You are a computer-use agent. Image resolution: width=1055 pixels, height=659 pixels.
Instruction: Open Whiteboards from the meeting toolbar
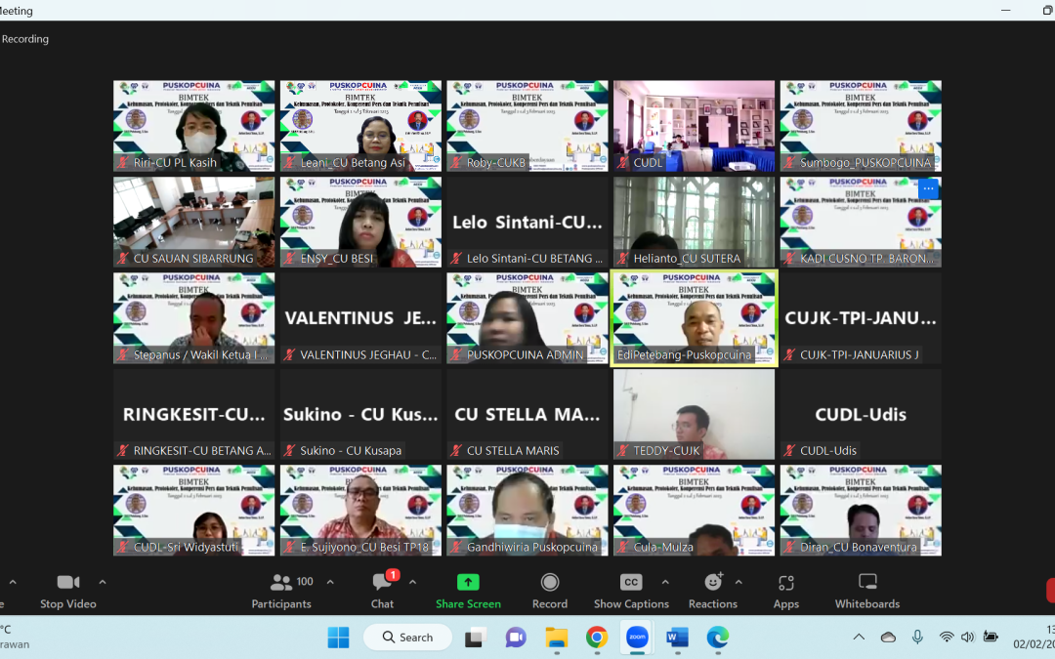coord(867,590)
